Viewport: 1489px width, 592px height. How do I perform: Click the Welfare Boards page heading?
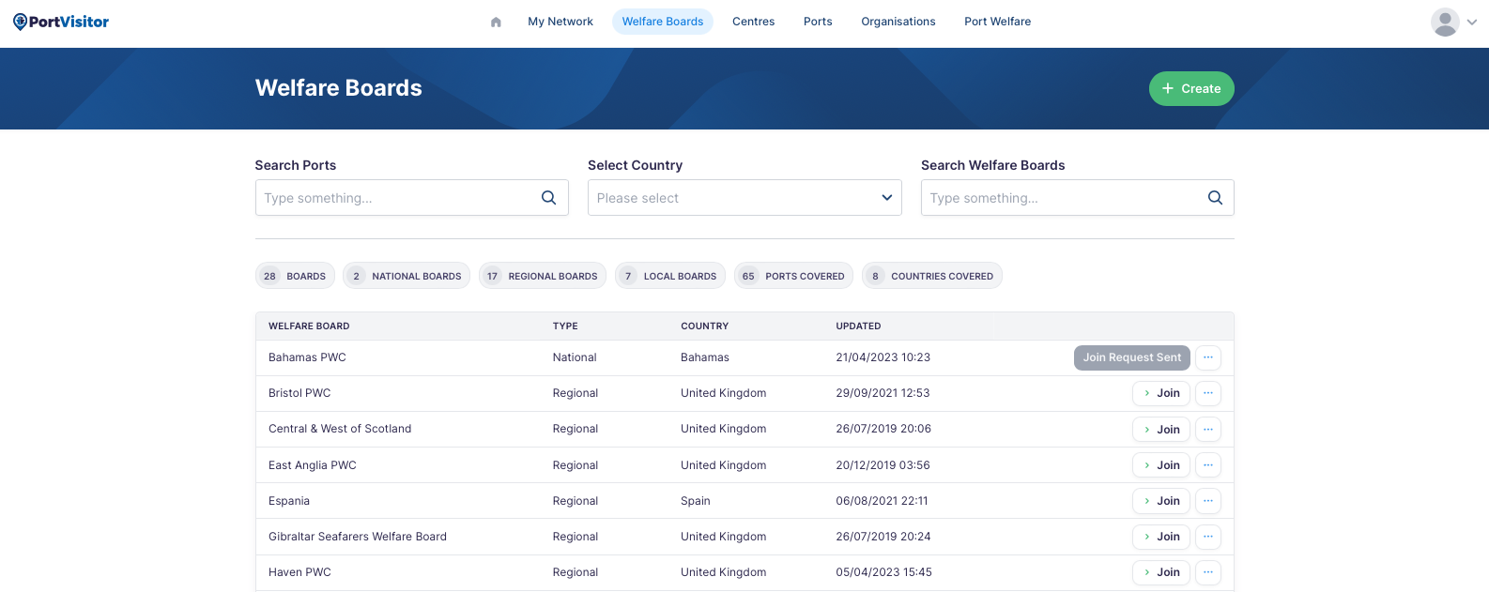click(x=339, y=87)
